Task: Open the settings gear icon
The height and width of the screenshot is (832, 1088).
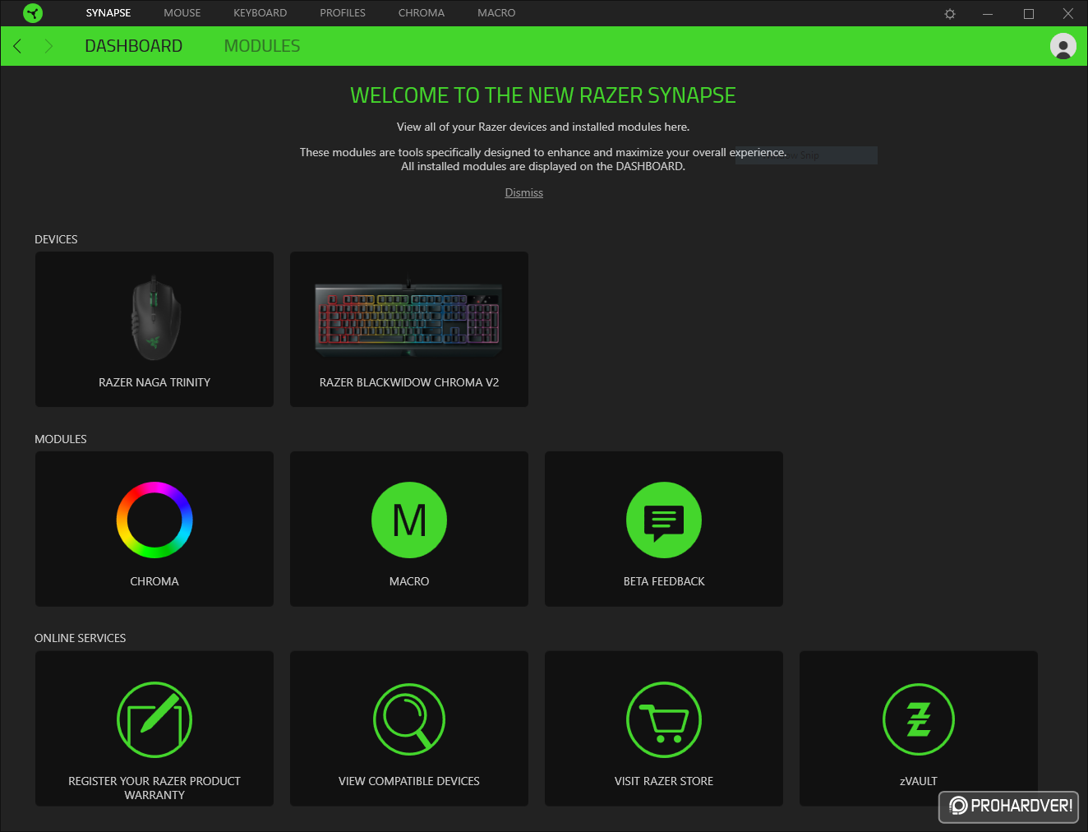Action: click(950, 14)
